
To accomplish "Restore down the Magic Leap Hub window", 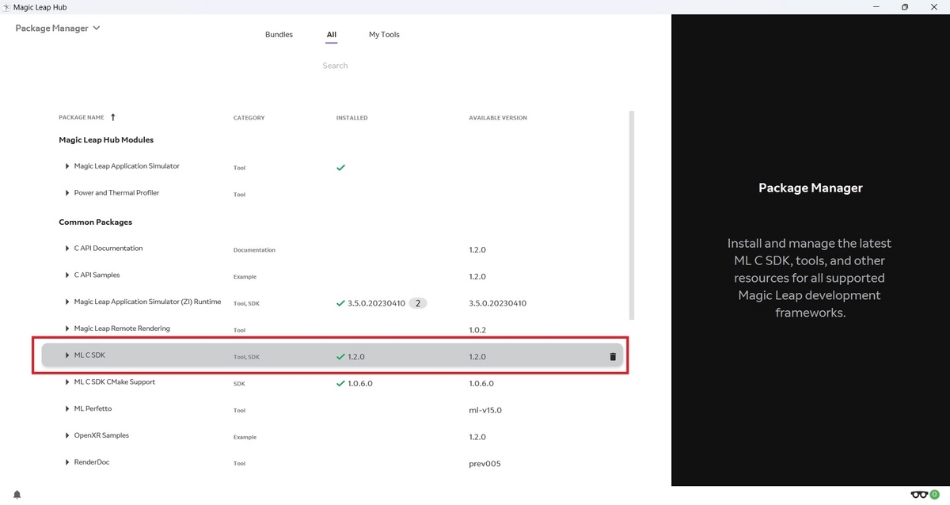I will click(x=904, y=6).
